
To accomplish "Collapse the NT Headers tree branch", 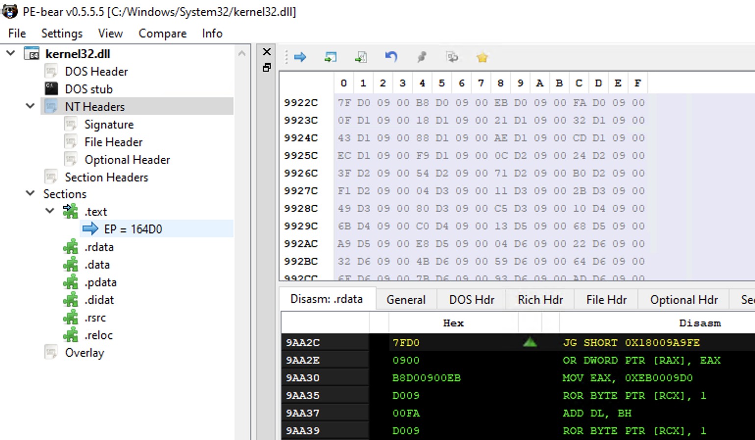I will coord(30,106).
